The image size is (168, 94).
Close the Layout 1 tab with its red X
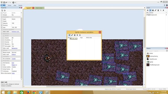(33, 8)
